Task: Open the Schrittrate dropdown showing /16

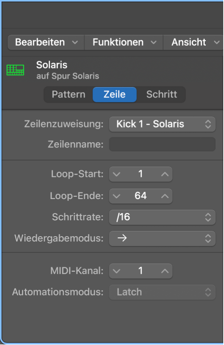Action: click(162, 217)
